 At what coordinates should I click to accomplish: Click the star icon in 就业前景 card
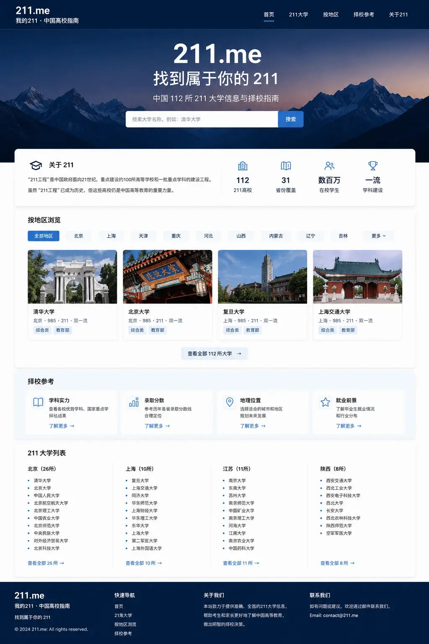click(326, 402)
